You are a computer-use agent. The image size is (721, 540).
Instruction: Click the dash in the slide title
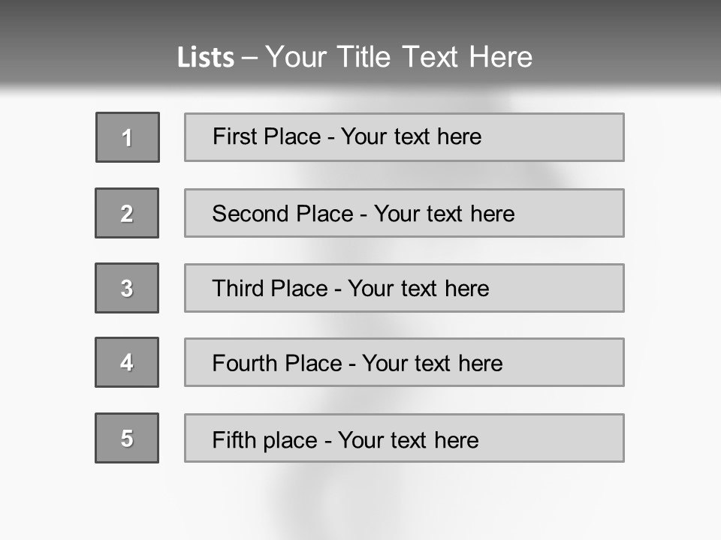[249, 58]
